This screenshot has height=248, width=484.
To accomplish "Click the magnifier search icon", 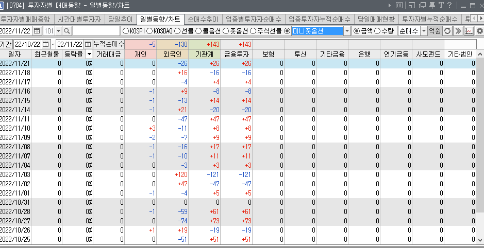I will point(66,31).
